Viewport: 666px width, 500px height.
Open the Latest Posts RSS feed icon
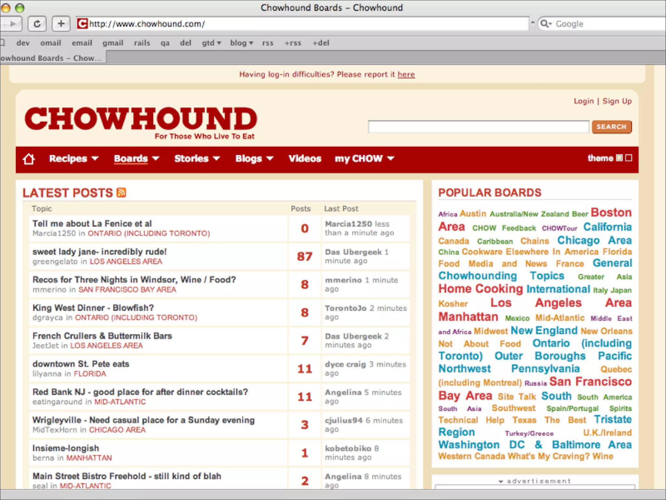tap(121, 193)
